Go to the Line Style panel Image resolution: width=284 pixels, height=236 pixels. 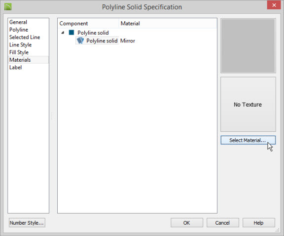(x=21, y=45)
